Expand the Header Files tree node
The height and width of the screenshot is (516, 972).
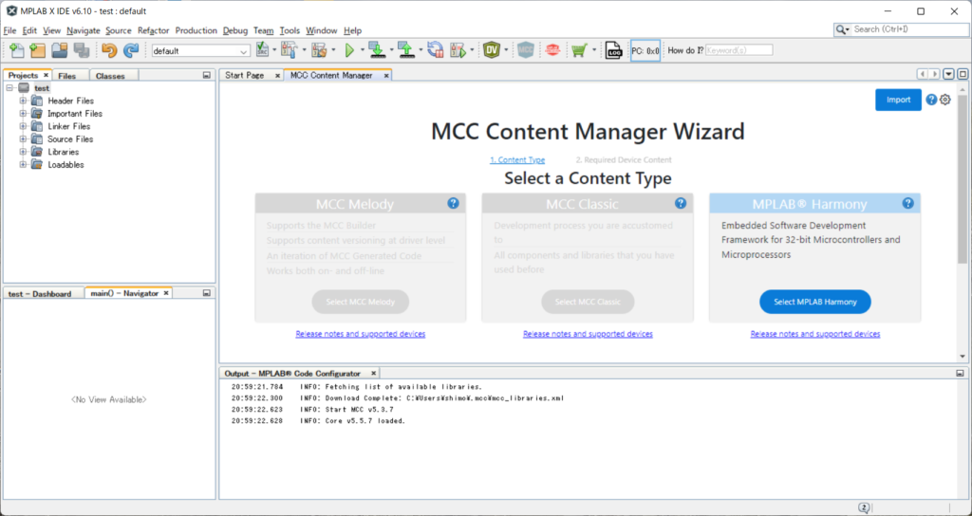click(24, 101)
